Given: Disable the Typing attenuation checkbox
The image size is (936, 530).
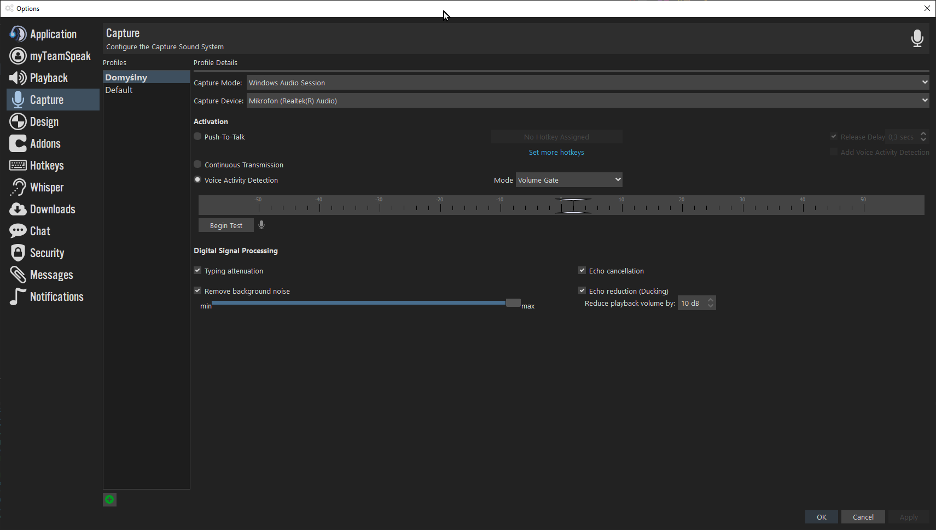Looking at the screenshot, I should 198,271.
